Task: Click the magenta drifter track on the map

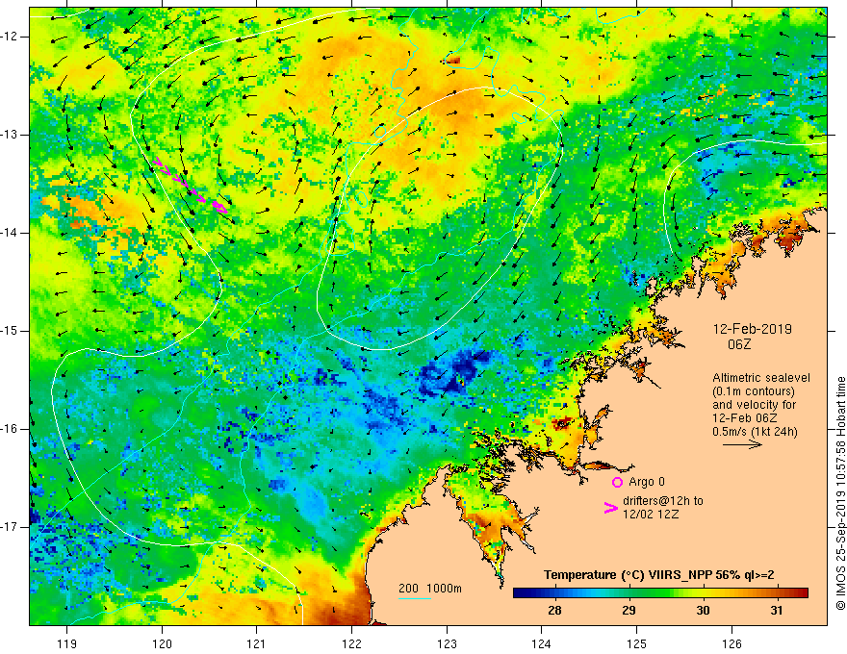Action: coord(189,186)
